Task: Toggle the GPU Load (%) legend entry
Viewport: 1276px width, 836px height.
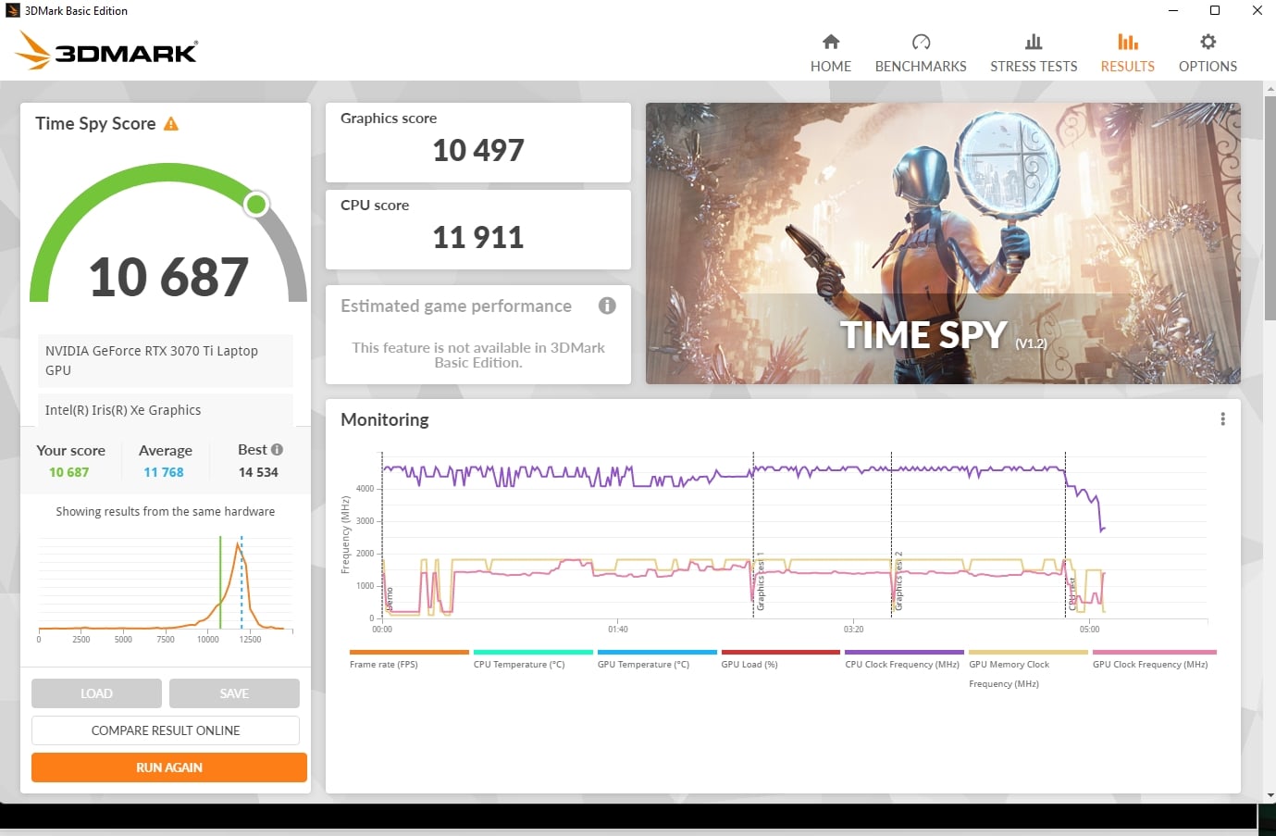Action: coord(749,664)
